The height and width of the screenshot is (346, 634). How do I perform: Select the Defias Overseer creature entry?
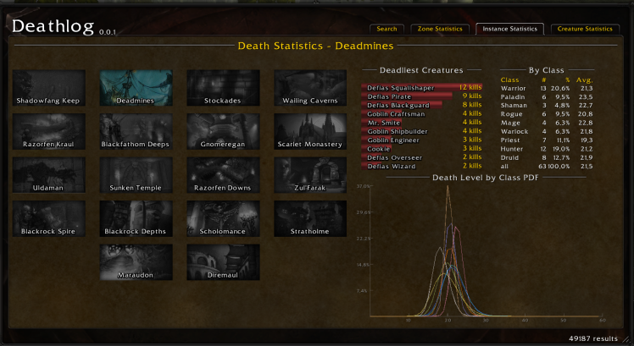[422, 157]
